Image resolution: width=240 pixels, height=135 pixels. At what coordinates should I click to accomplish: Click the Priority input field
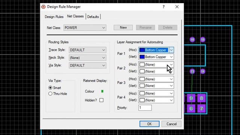pos(145,108)
